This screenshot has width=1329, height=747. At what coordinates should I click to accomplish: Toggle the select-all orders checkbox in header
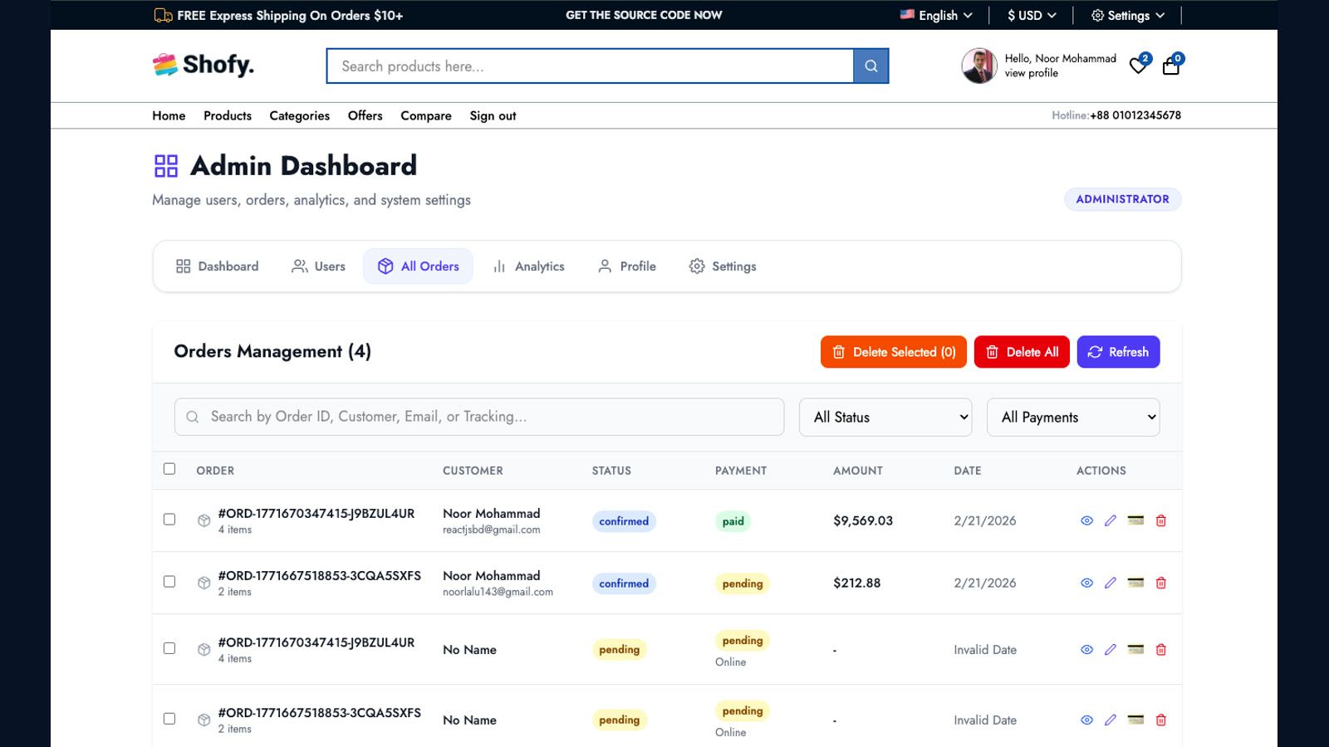[169, 469]
